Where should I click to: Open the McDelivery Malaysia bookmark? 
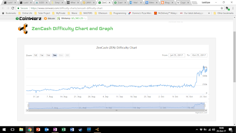pyautogui.click(x=166, y=13)
